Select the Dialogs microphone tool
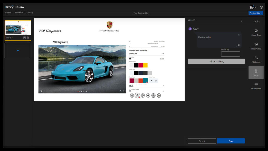Screen dimensions: 268x151 click(256, 72)
